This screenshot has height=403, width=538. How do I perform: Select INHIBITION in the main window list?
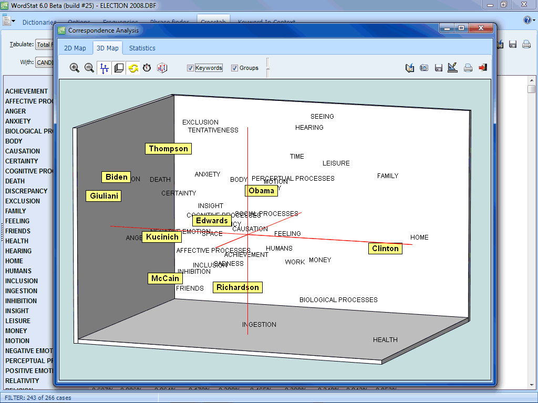coord(20,301)
